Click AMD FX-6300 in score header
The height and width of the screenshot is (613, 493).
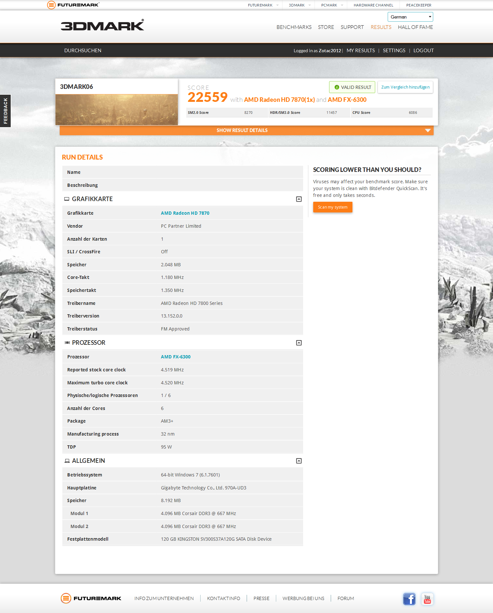pyautogui.click(x=347, y=100)
